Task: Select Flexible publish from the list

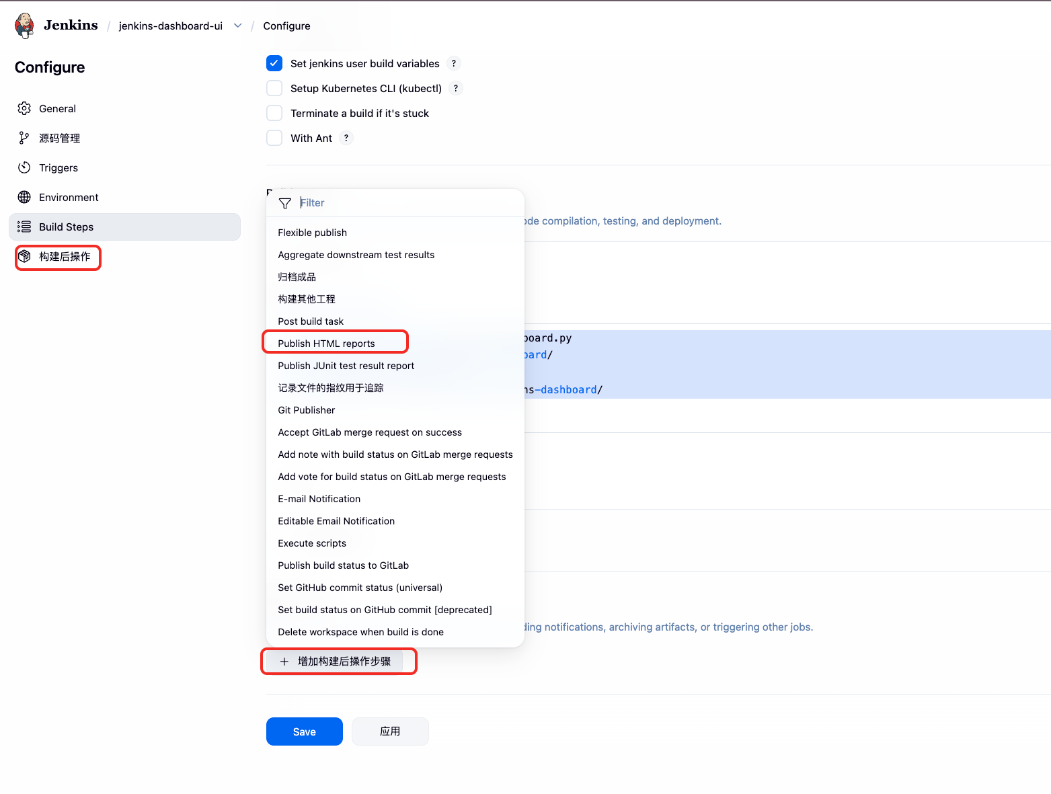Action: 395,233
